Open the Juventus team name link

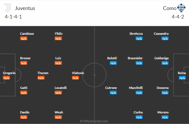[25, 8]
